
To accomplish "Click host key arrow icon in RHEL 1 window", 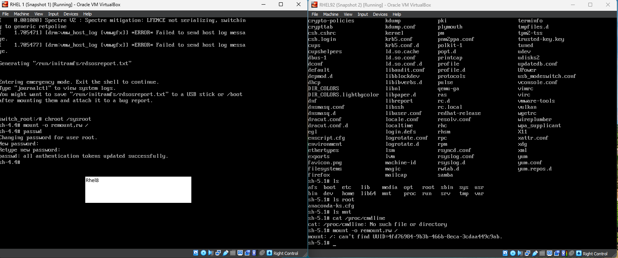I will (269, 253).
